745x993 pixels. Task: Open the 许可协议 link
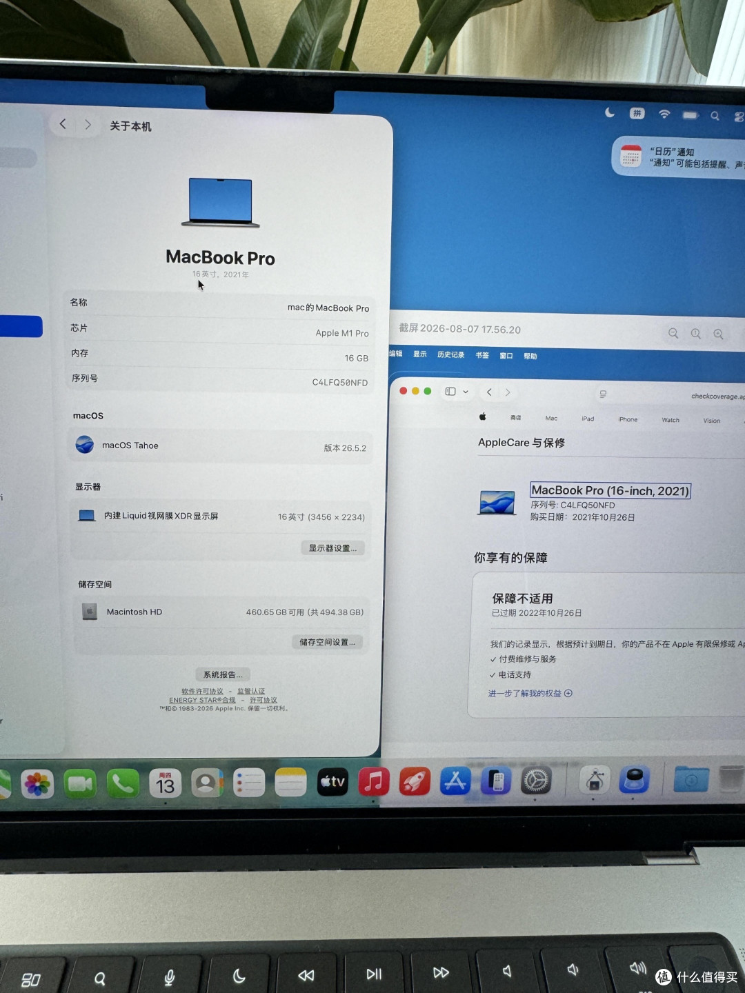point(264,700)
